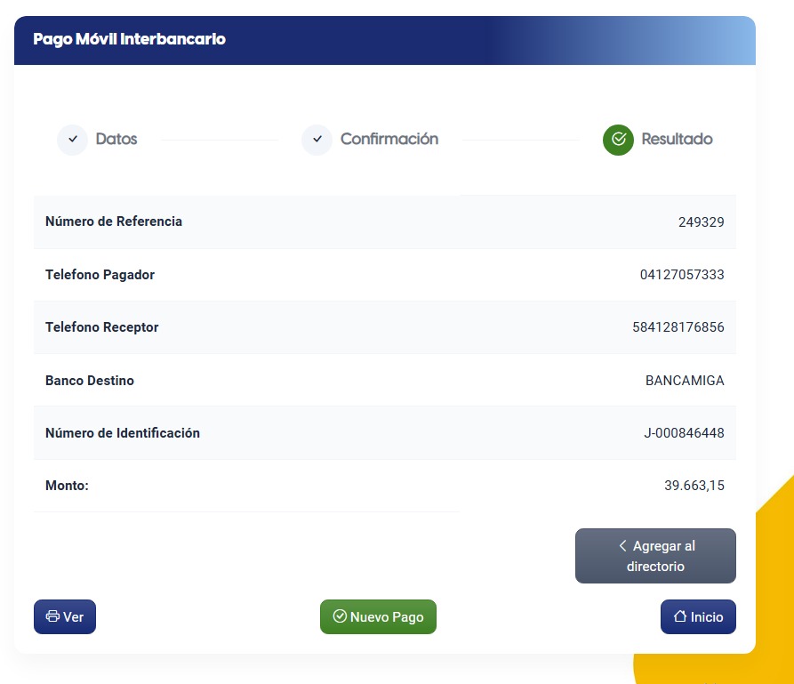Screen dimensions: 794x684
Task: Click the green Resultado check circle icon
Action: click(x=618, y=140)
